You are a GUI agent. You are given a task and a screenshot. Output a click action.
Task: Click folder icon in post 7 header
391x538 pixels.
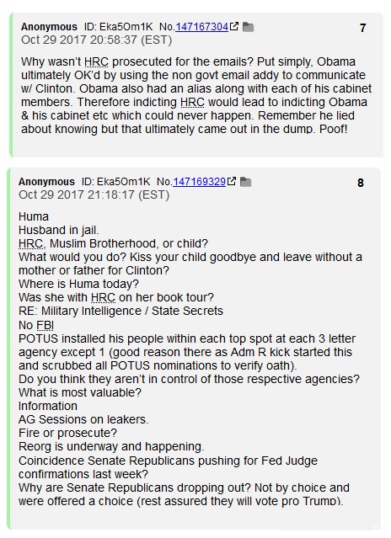pyautogui.click(x=248, y=27)
